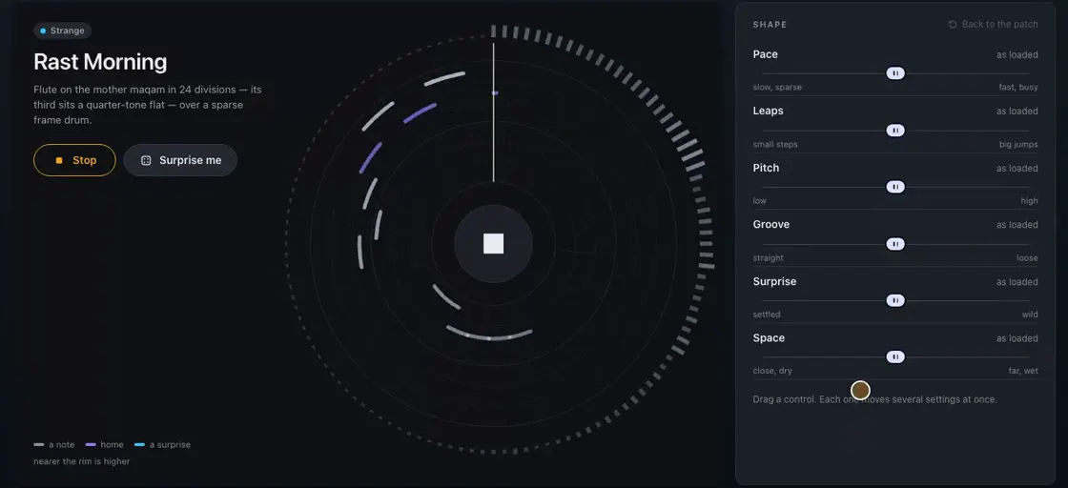Click the Space control label
The width and height of the screenshot is (1068, 488).
coord(769,337)
